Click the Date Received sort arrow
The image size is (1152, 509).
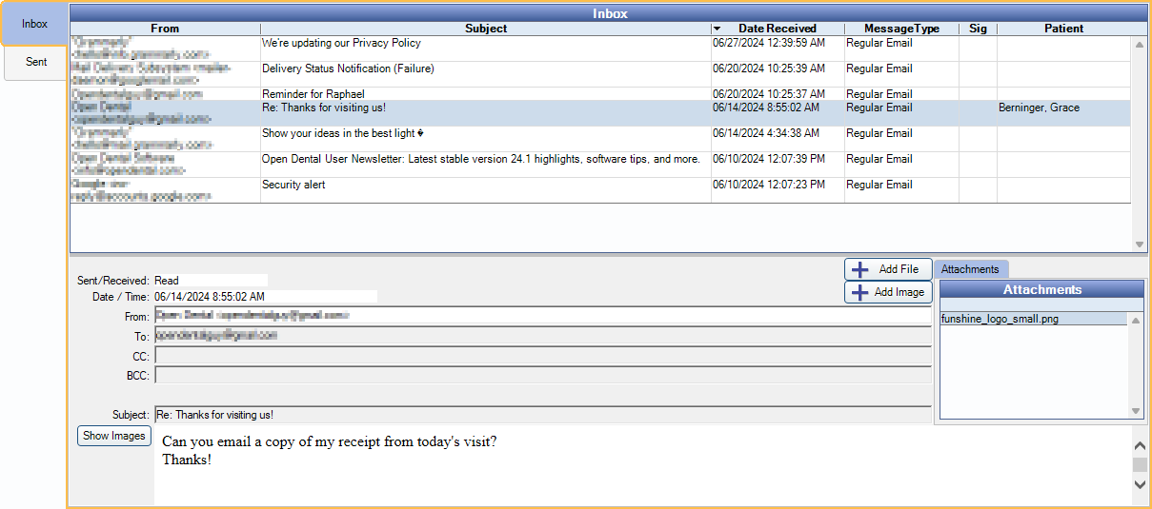click(717, 29)
